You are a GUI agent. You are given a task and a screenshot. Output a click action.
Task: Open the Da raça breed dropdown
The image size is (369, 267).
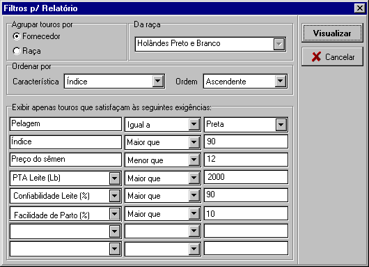tap(279, 44)
